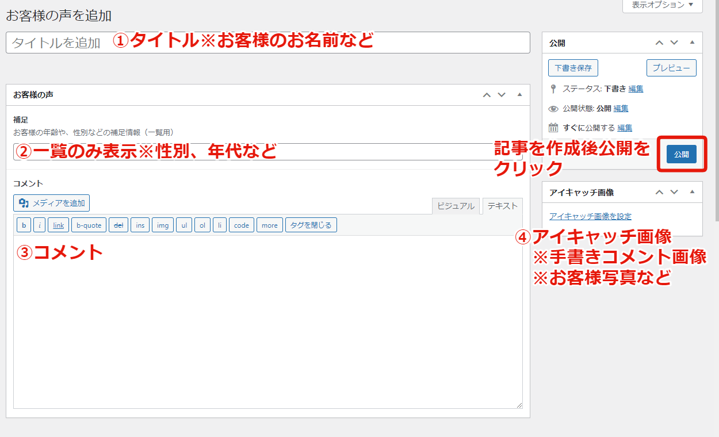Click アイキャッチ画像を設定 link
Viewport: 719px width, 437px height.
coord(590,217)
